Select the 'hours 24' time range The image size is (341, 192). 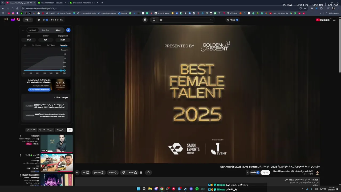click(x=64, y=45)
